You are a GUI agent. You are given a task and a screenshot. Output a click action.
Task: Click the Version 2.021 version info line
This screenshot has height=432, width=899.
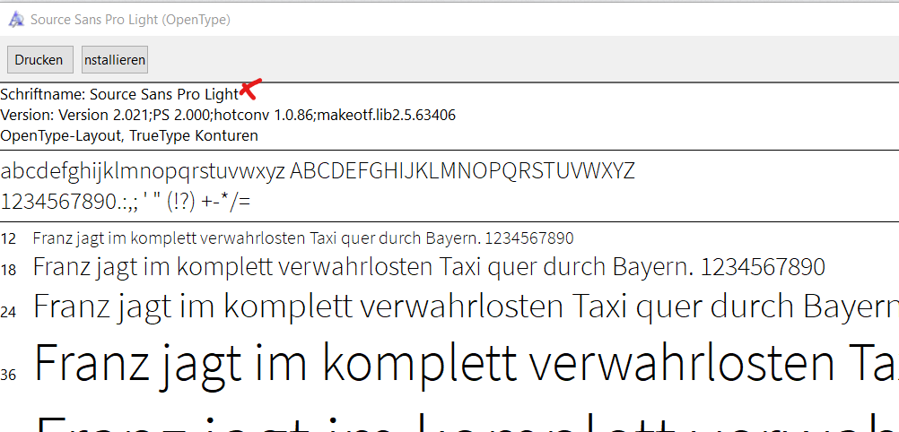228,115
